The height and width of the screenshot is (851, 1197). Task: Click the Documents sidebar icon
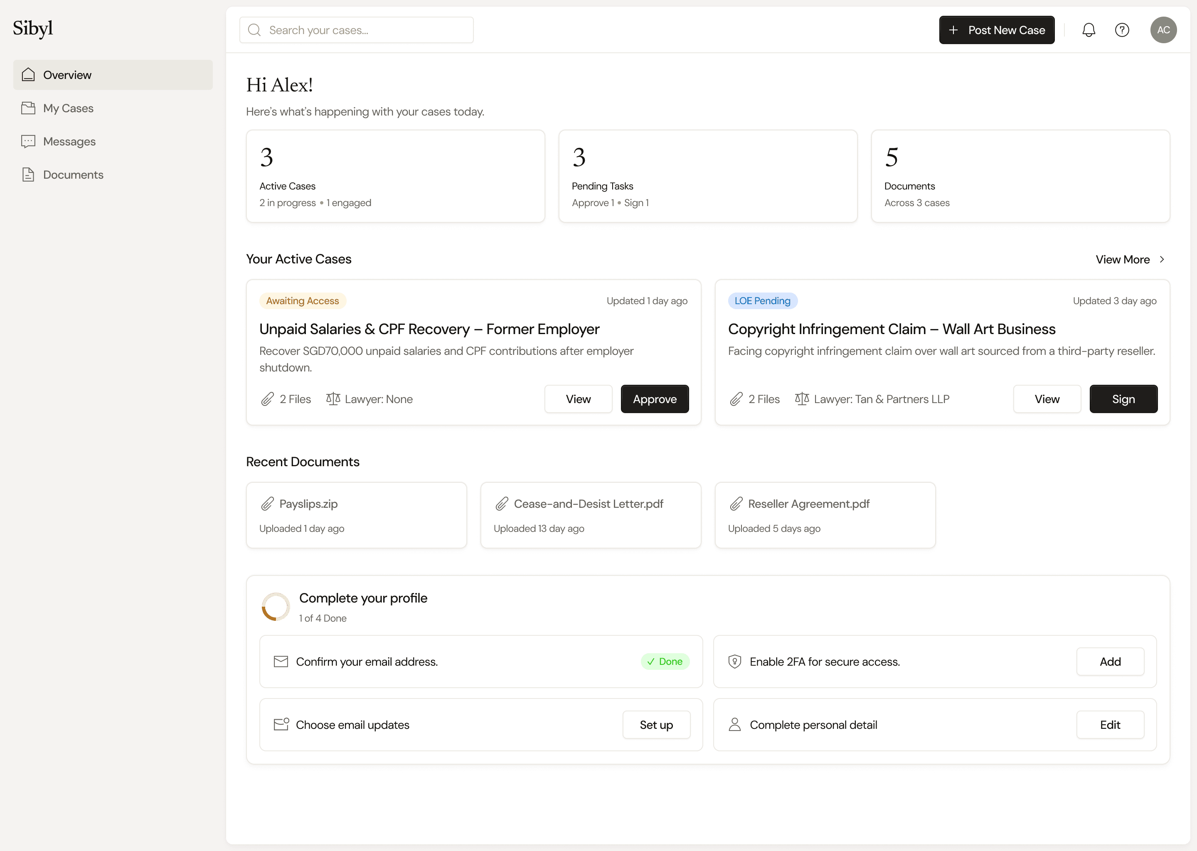click(x=28, y=175)
